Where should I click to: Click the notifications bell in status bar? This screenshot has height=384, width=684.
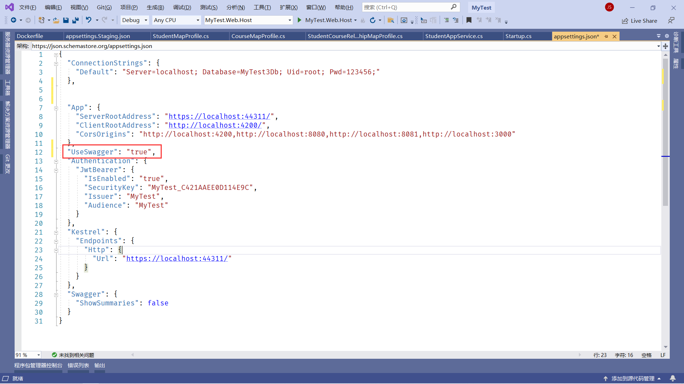673,378
